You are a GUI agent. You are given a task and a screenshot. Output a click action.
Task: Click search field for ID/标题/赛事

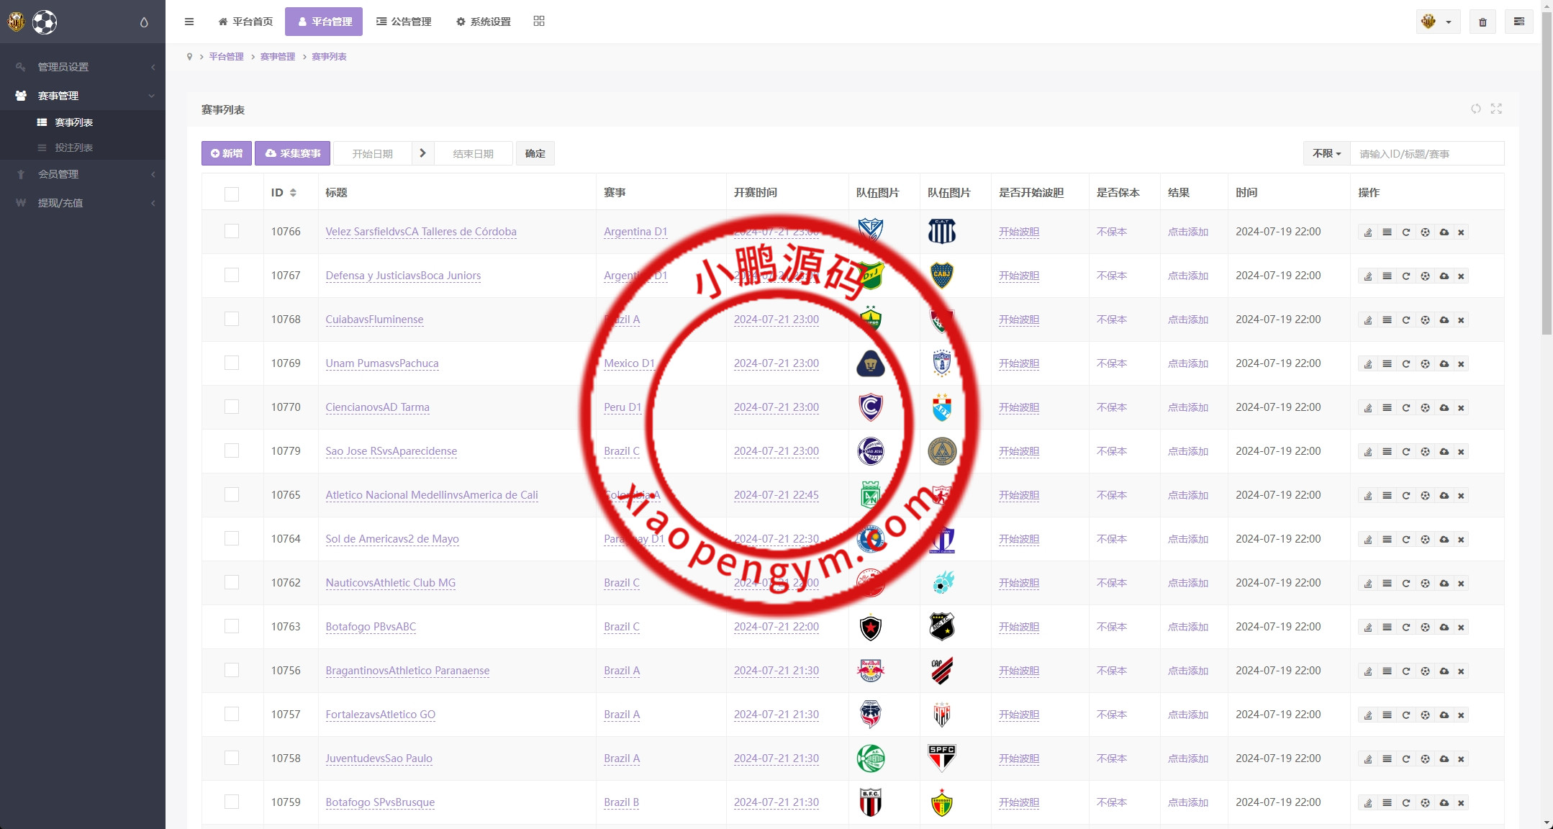(x=1426, y=154)
